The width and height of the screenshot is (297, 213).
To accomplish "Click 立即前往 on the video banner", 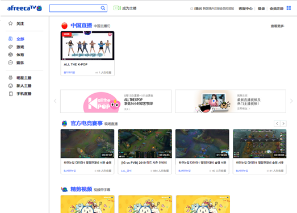I will tap(244, 109).
